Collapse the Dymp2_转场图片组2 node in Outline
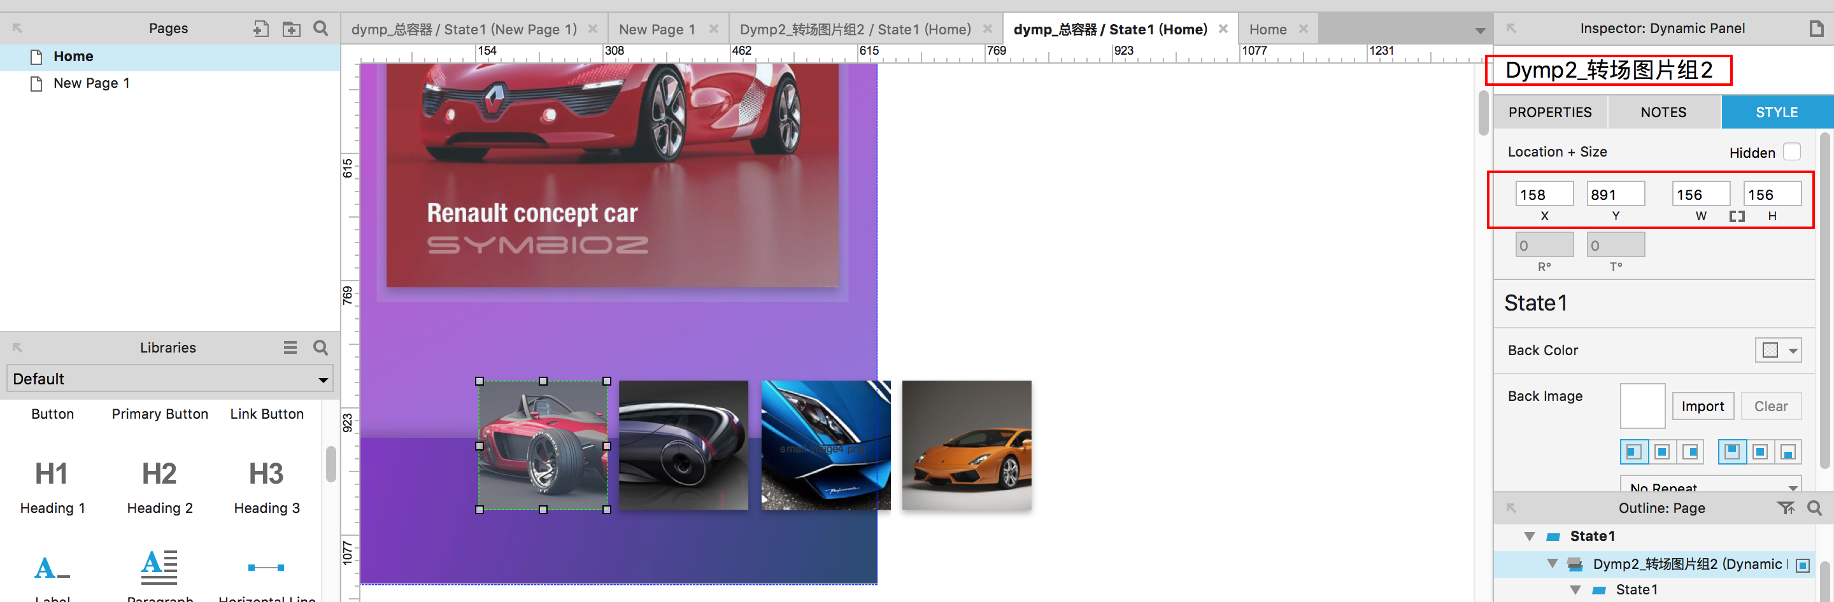Screen dimensions: 1834x602 (x=1552, y=564)
